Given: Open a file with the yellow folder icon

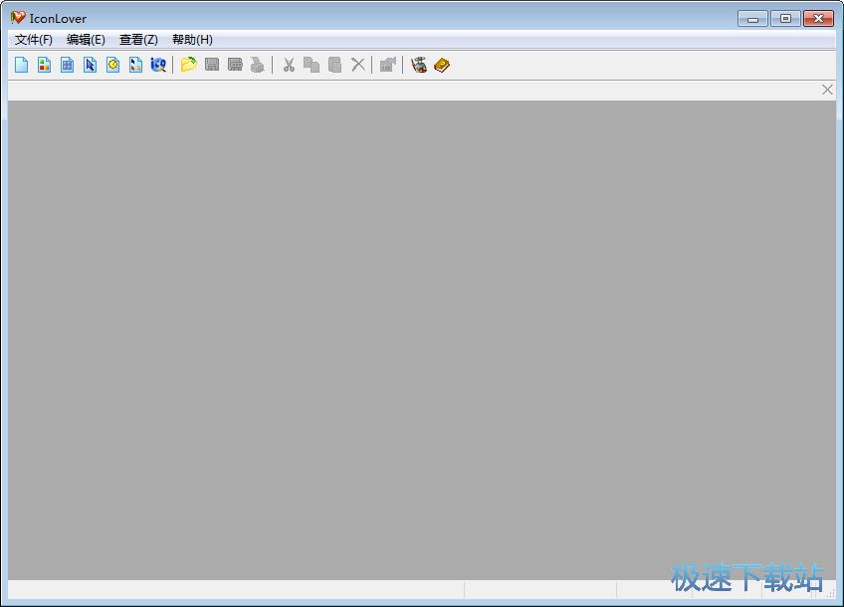Looking at the screenshot, I should coord(188,65).
